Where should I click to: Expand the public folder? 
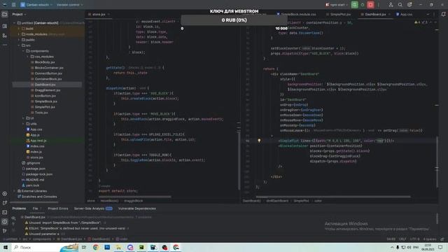[x=19, y=40]
